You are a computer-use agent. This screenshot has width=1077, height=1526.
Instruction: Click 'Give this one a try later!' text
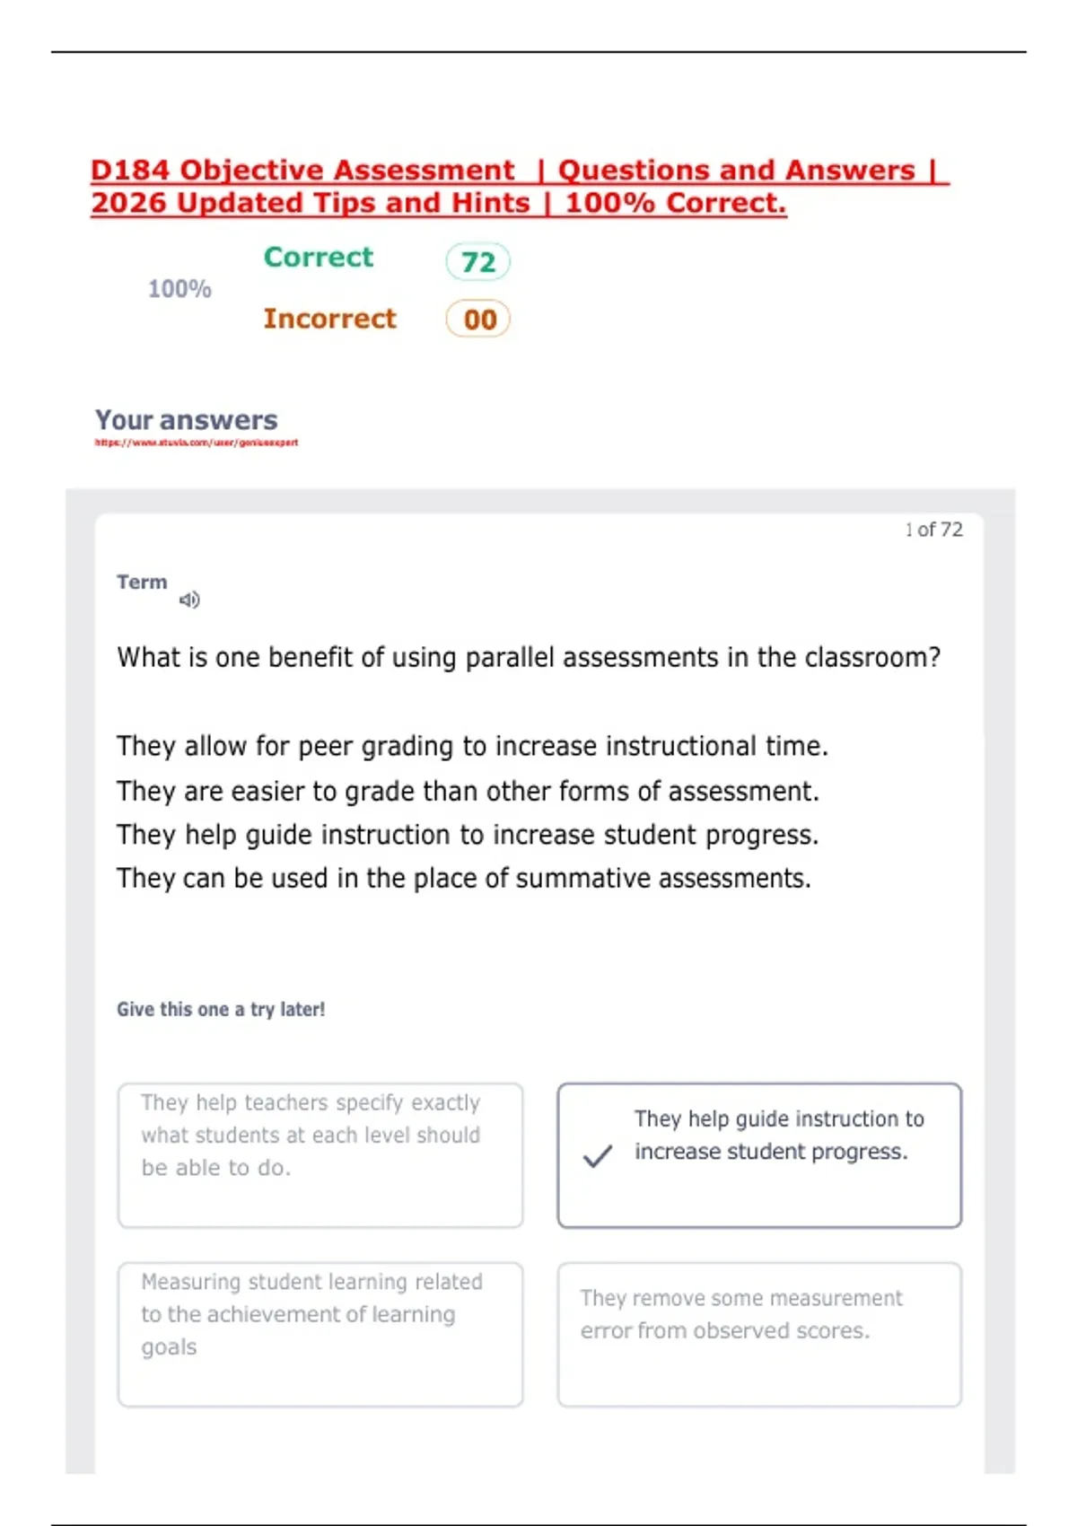[221, 1010]
